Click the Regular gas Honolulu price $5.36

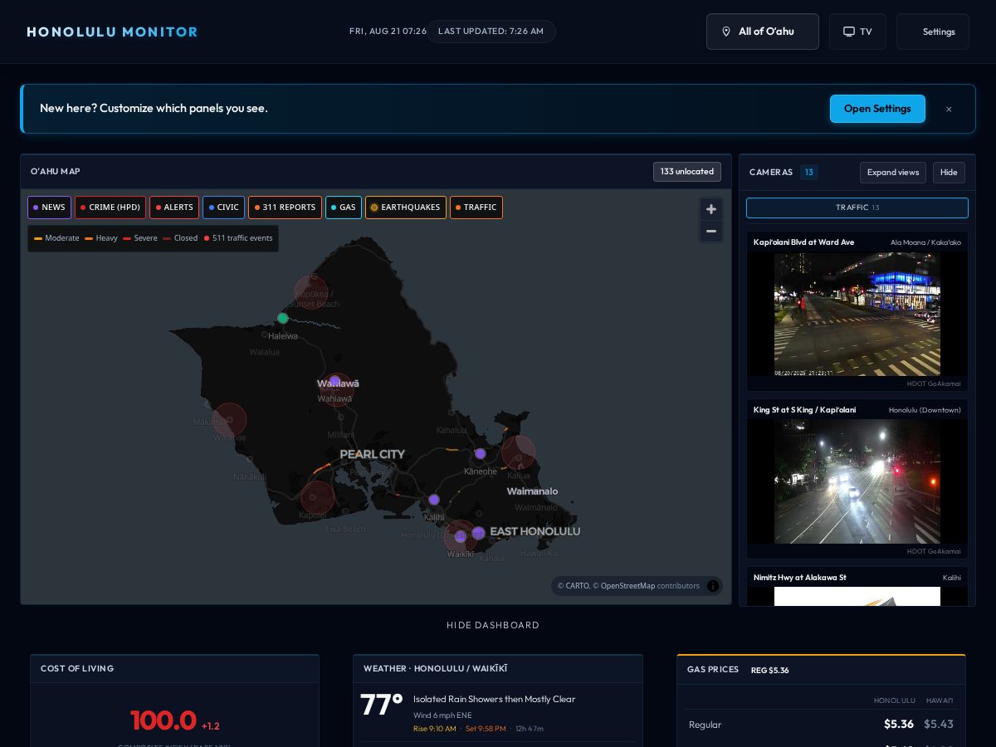point(899,725)
